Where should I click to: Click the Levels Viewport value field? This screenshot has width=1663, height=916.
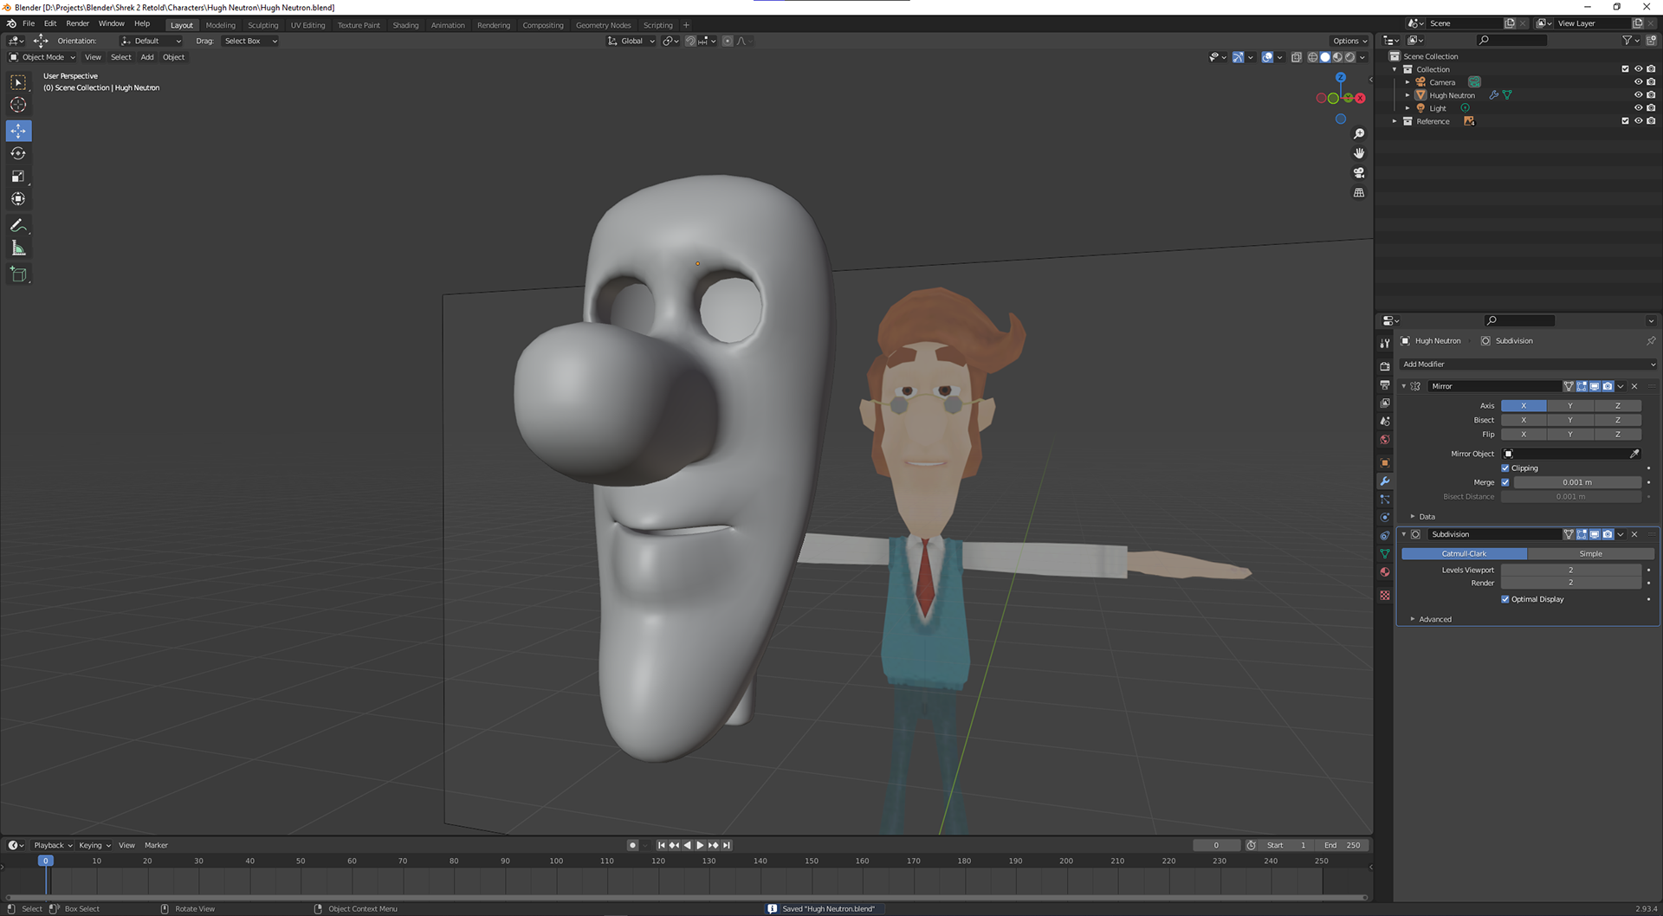click(1570, 570)
